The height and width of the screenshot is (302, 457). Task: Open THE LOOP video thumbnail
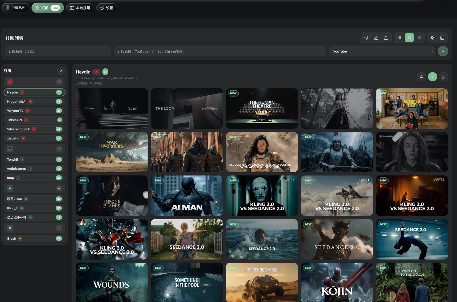point(187,108)
